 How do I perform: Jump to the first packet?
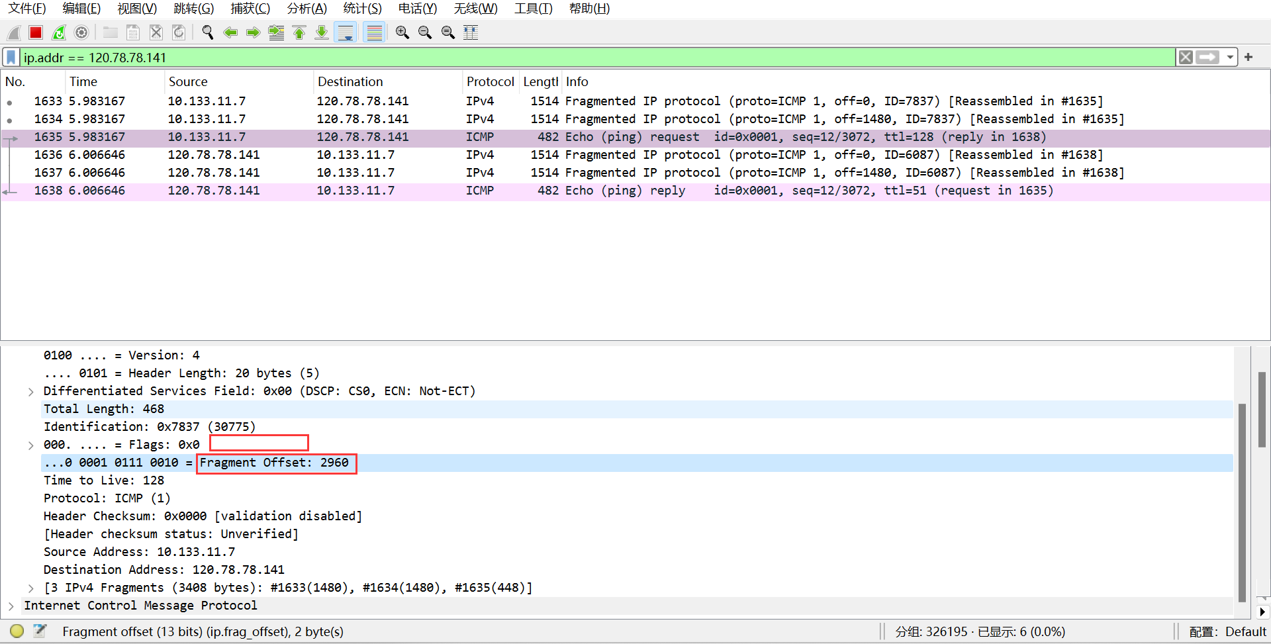tap(299, 32)
